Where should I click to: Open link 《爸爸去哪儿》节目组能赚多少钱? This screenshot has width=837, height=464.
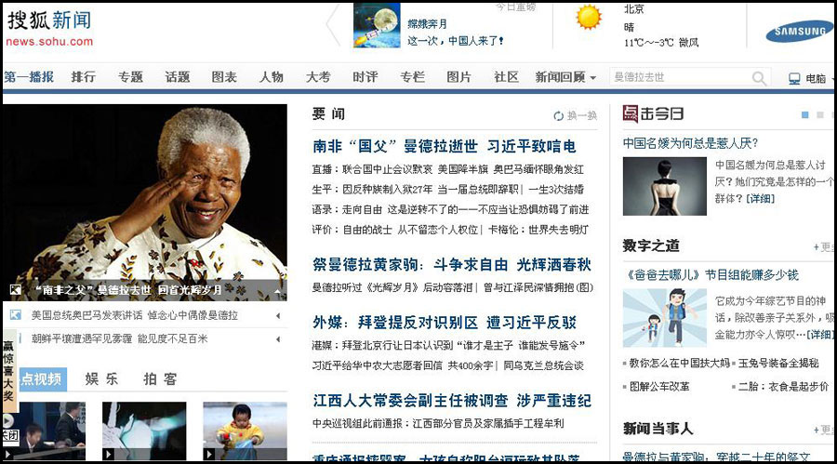(x=711, y=274)
